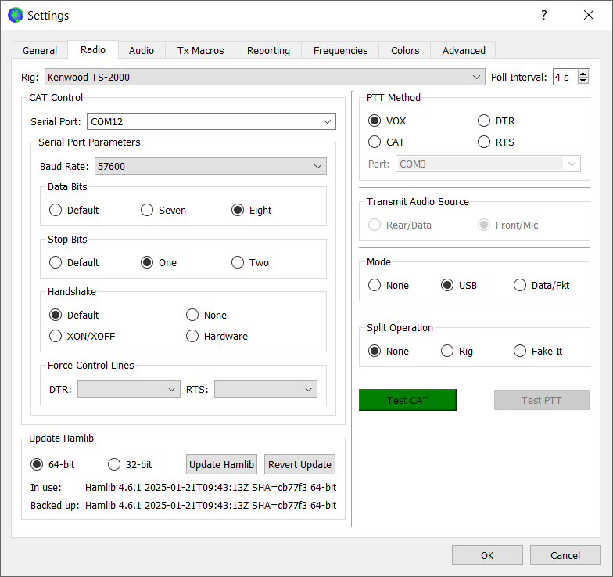This screenshot has width=613, height=577.
Task: Click OK to confirm settings
Action: [x=487, y=555]
